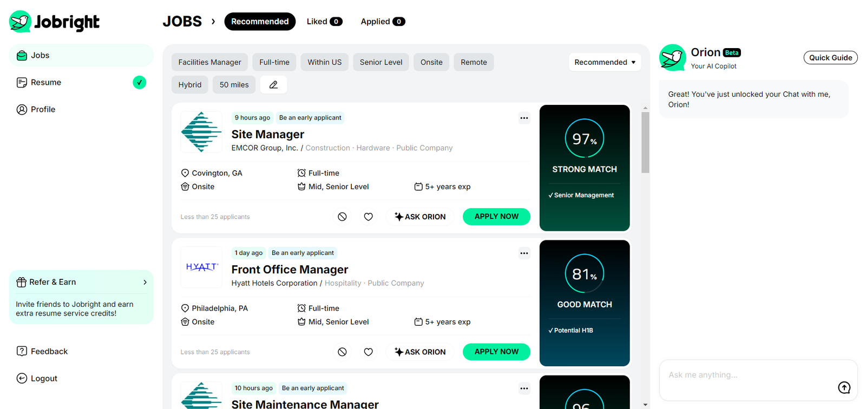Toggle the 50 miles filter chip

pos(234,85)
